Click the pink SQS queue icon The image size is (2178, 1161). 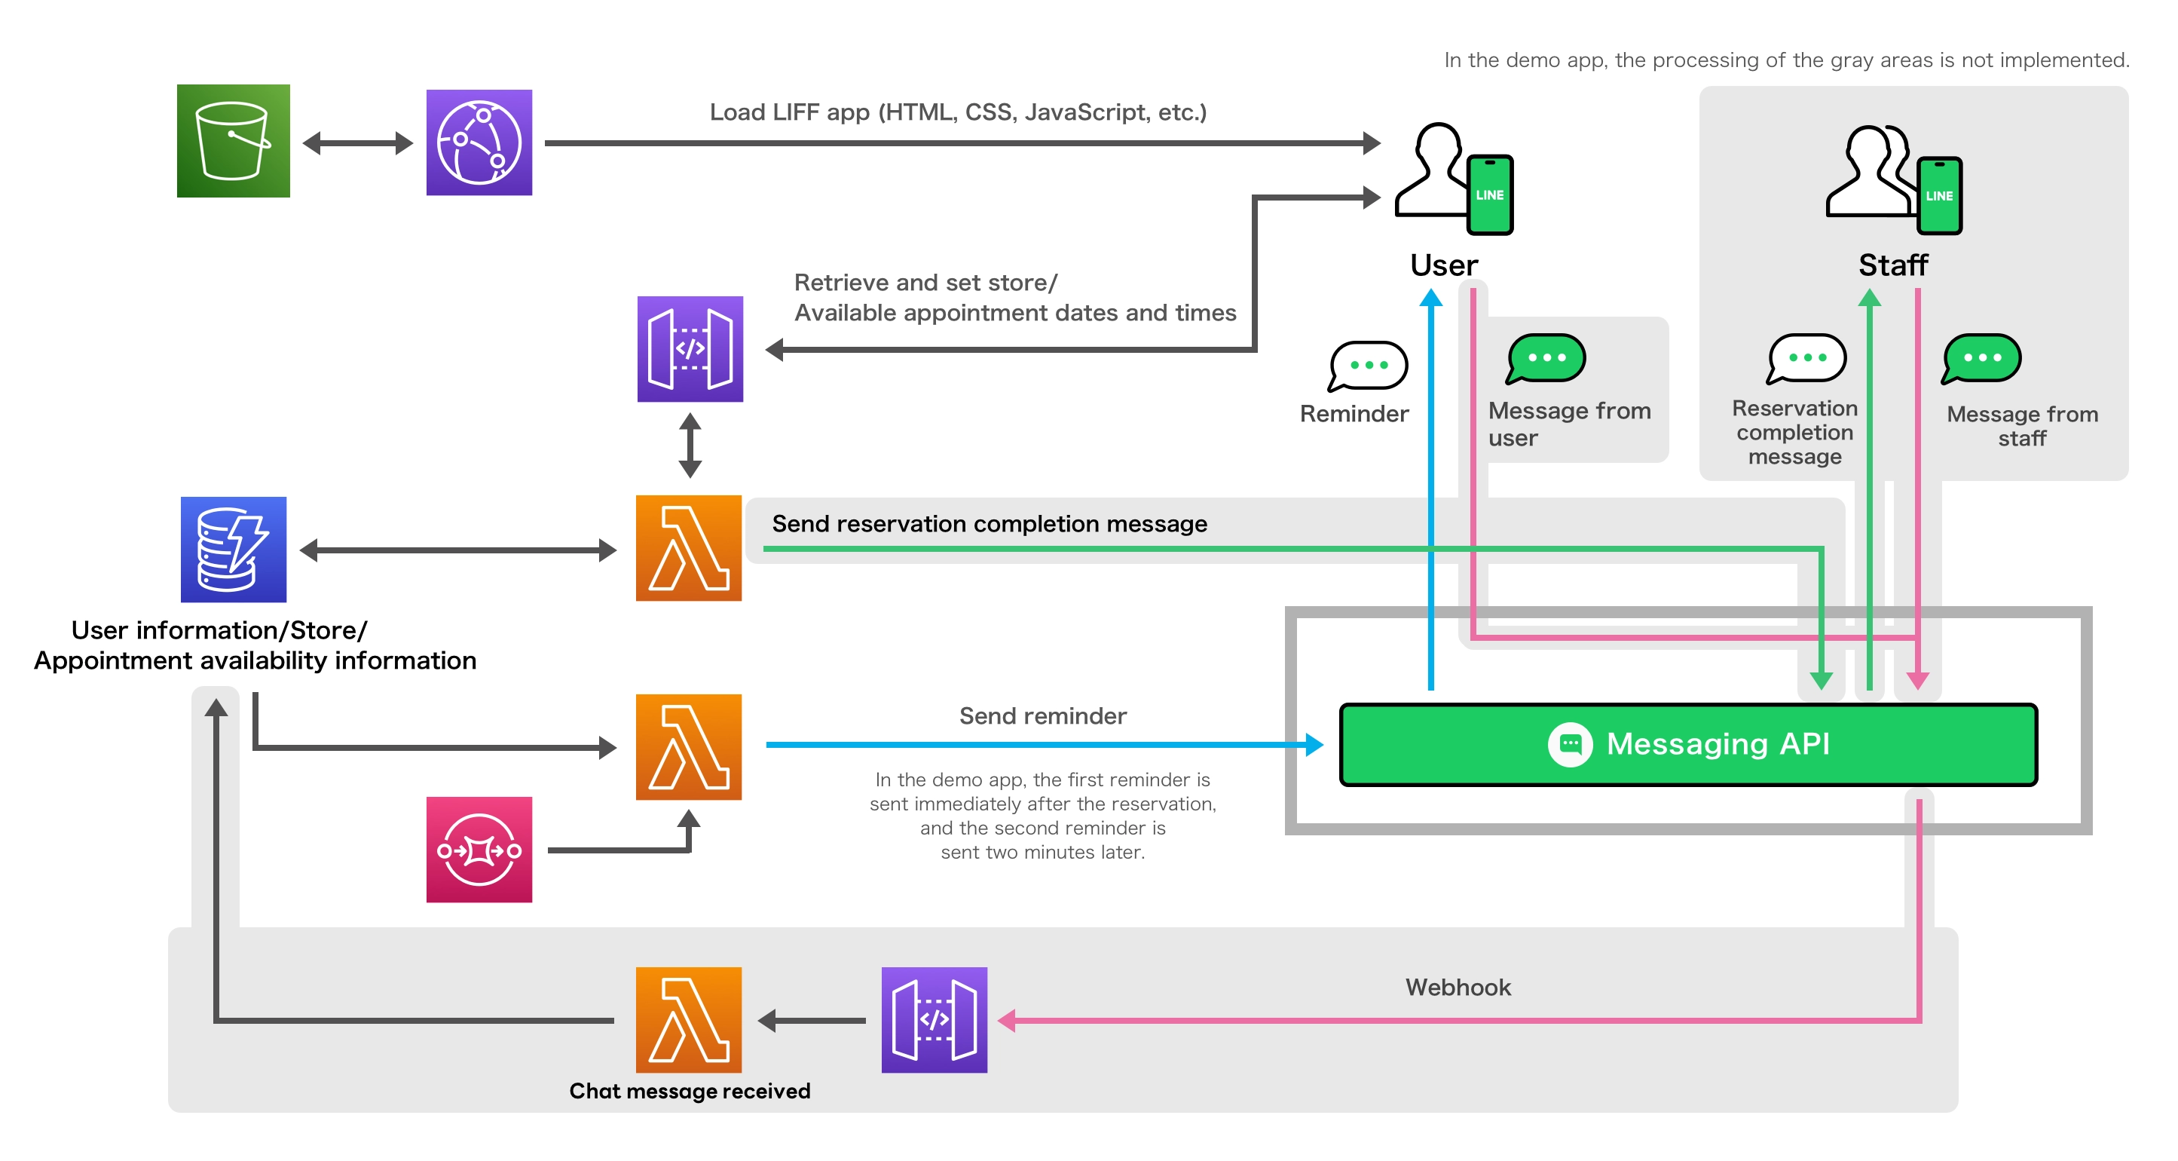(479, 849)
